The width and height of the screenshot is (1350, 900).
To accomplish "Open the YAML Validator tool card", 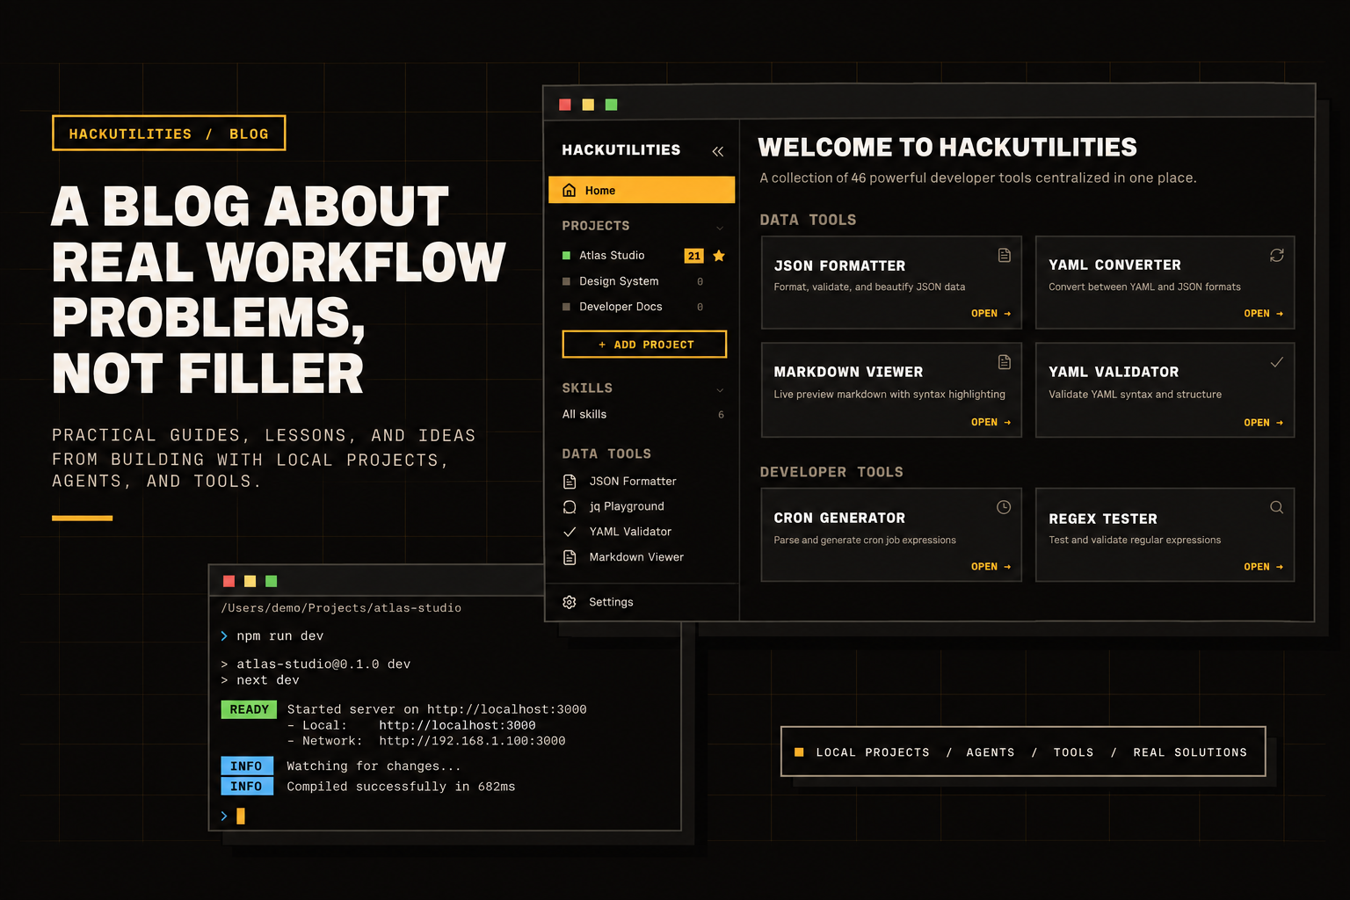I will (x=1165, y=390).
